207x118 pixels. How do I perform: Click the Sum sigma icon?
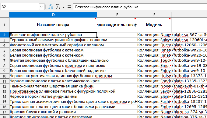58,7
